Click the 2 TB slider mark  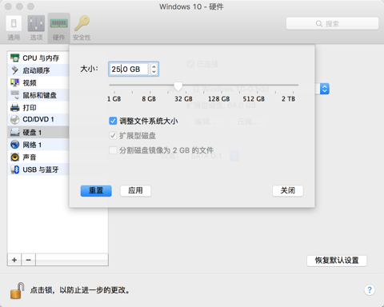point(288,99)
